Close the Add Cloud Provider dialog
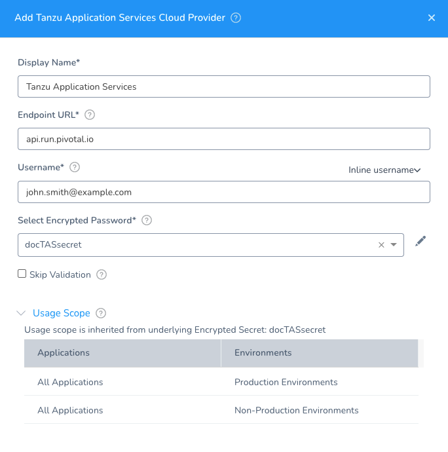 coord(432,18)
